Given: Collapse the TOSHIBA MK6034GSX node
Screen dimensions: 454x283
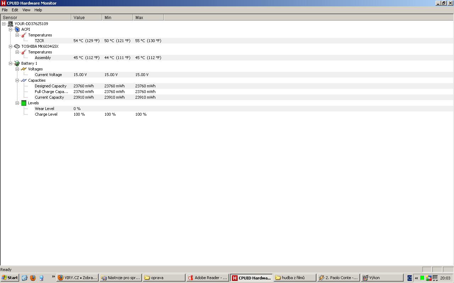Looking at the screenshot, I should point(10,46).
